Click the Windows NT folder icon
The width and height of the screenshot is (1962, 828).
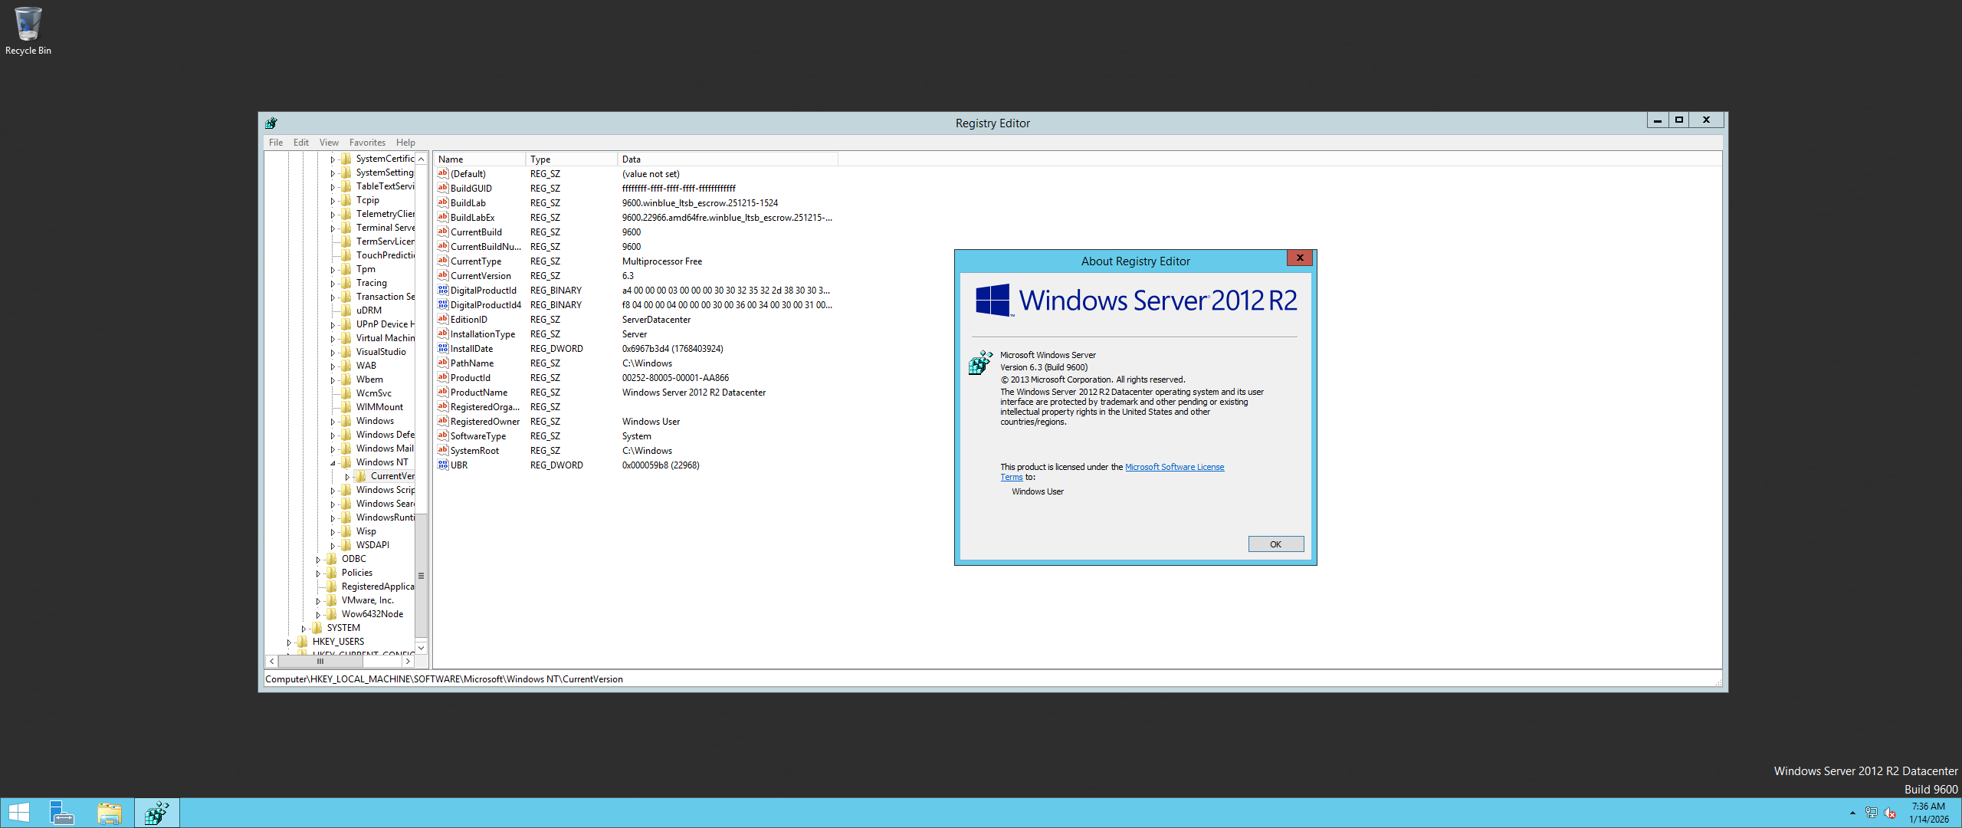(x=346, y=462)
